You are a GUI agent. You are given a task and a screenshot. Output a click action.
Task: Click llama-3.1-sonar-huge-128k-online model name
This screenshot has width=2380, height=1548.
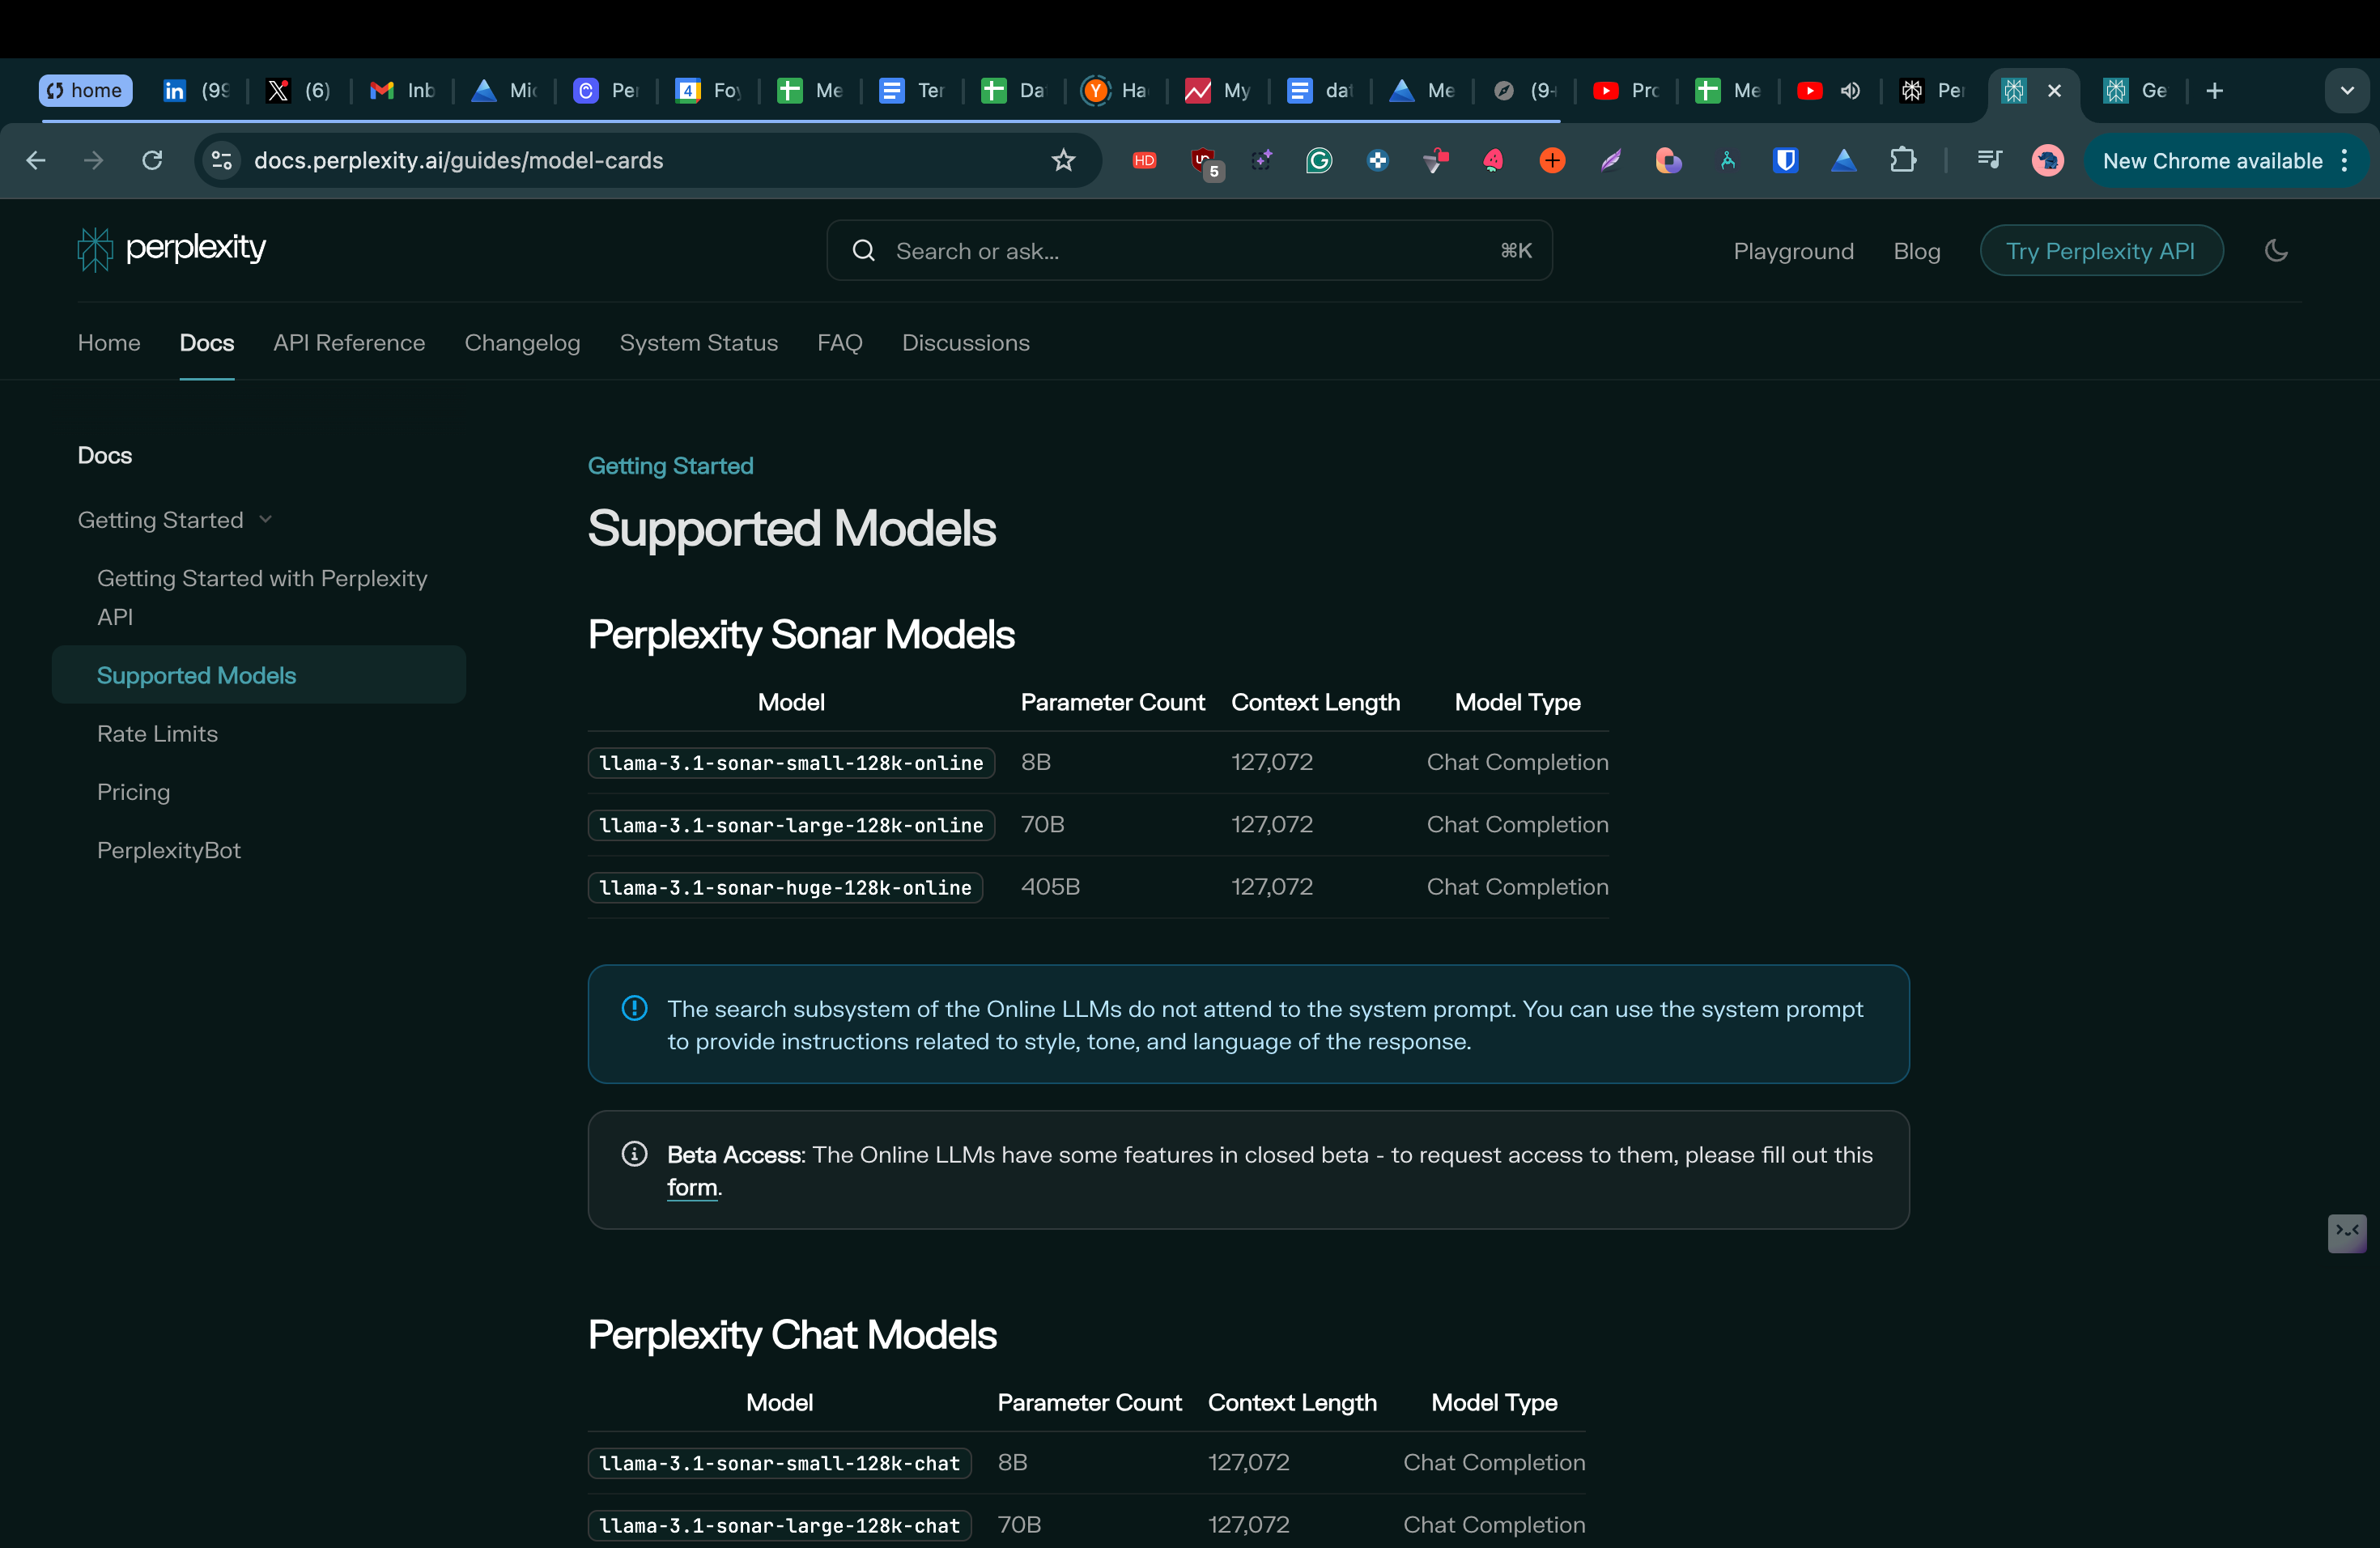coord(785,887)
